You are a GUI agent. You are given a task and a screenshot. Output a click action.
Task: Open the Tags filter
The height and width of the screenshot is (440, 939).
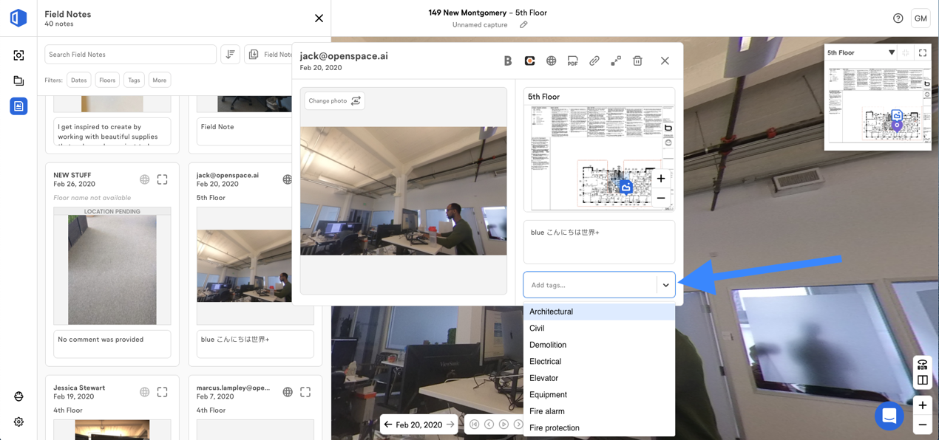134,80
